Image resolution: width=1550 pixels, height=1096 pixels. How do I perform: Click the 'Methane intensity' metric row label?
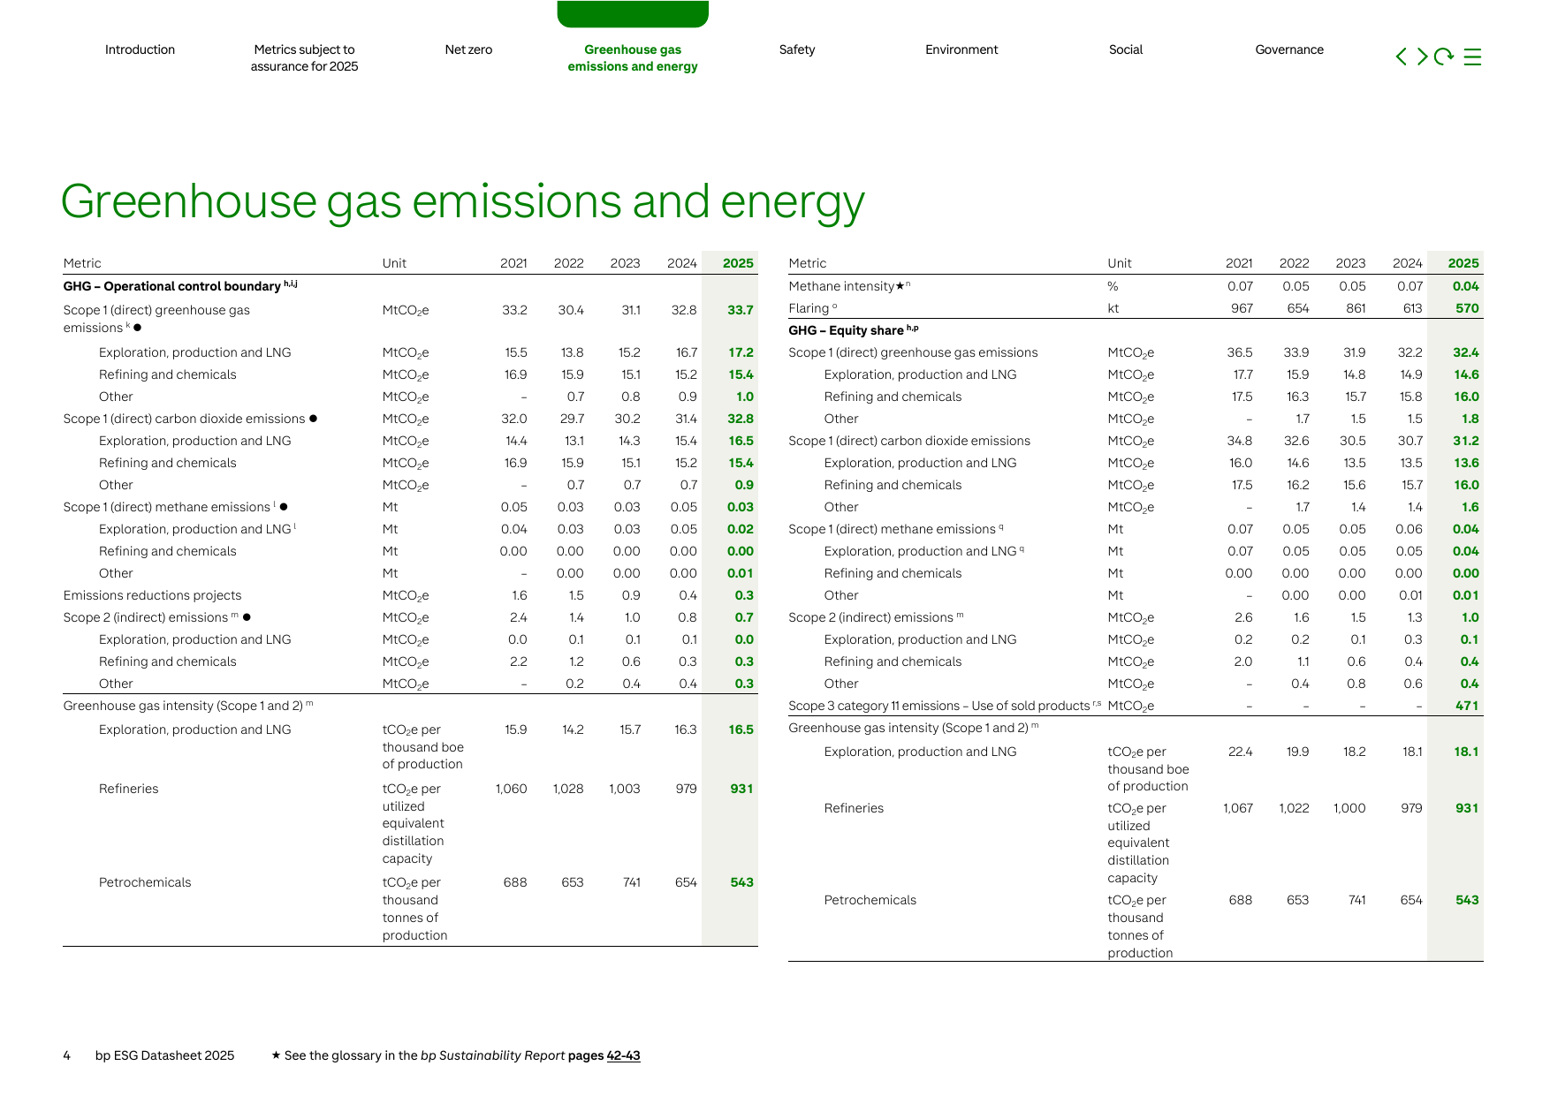[848, 286]
